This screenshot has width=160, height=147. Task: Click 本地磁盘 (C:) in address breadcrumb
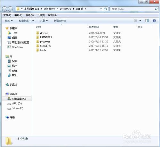pos(31,9)
